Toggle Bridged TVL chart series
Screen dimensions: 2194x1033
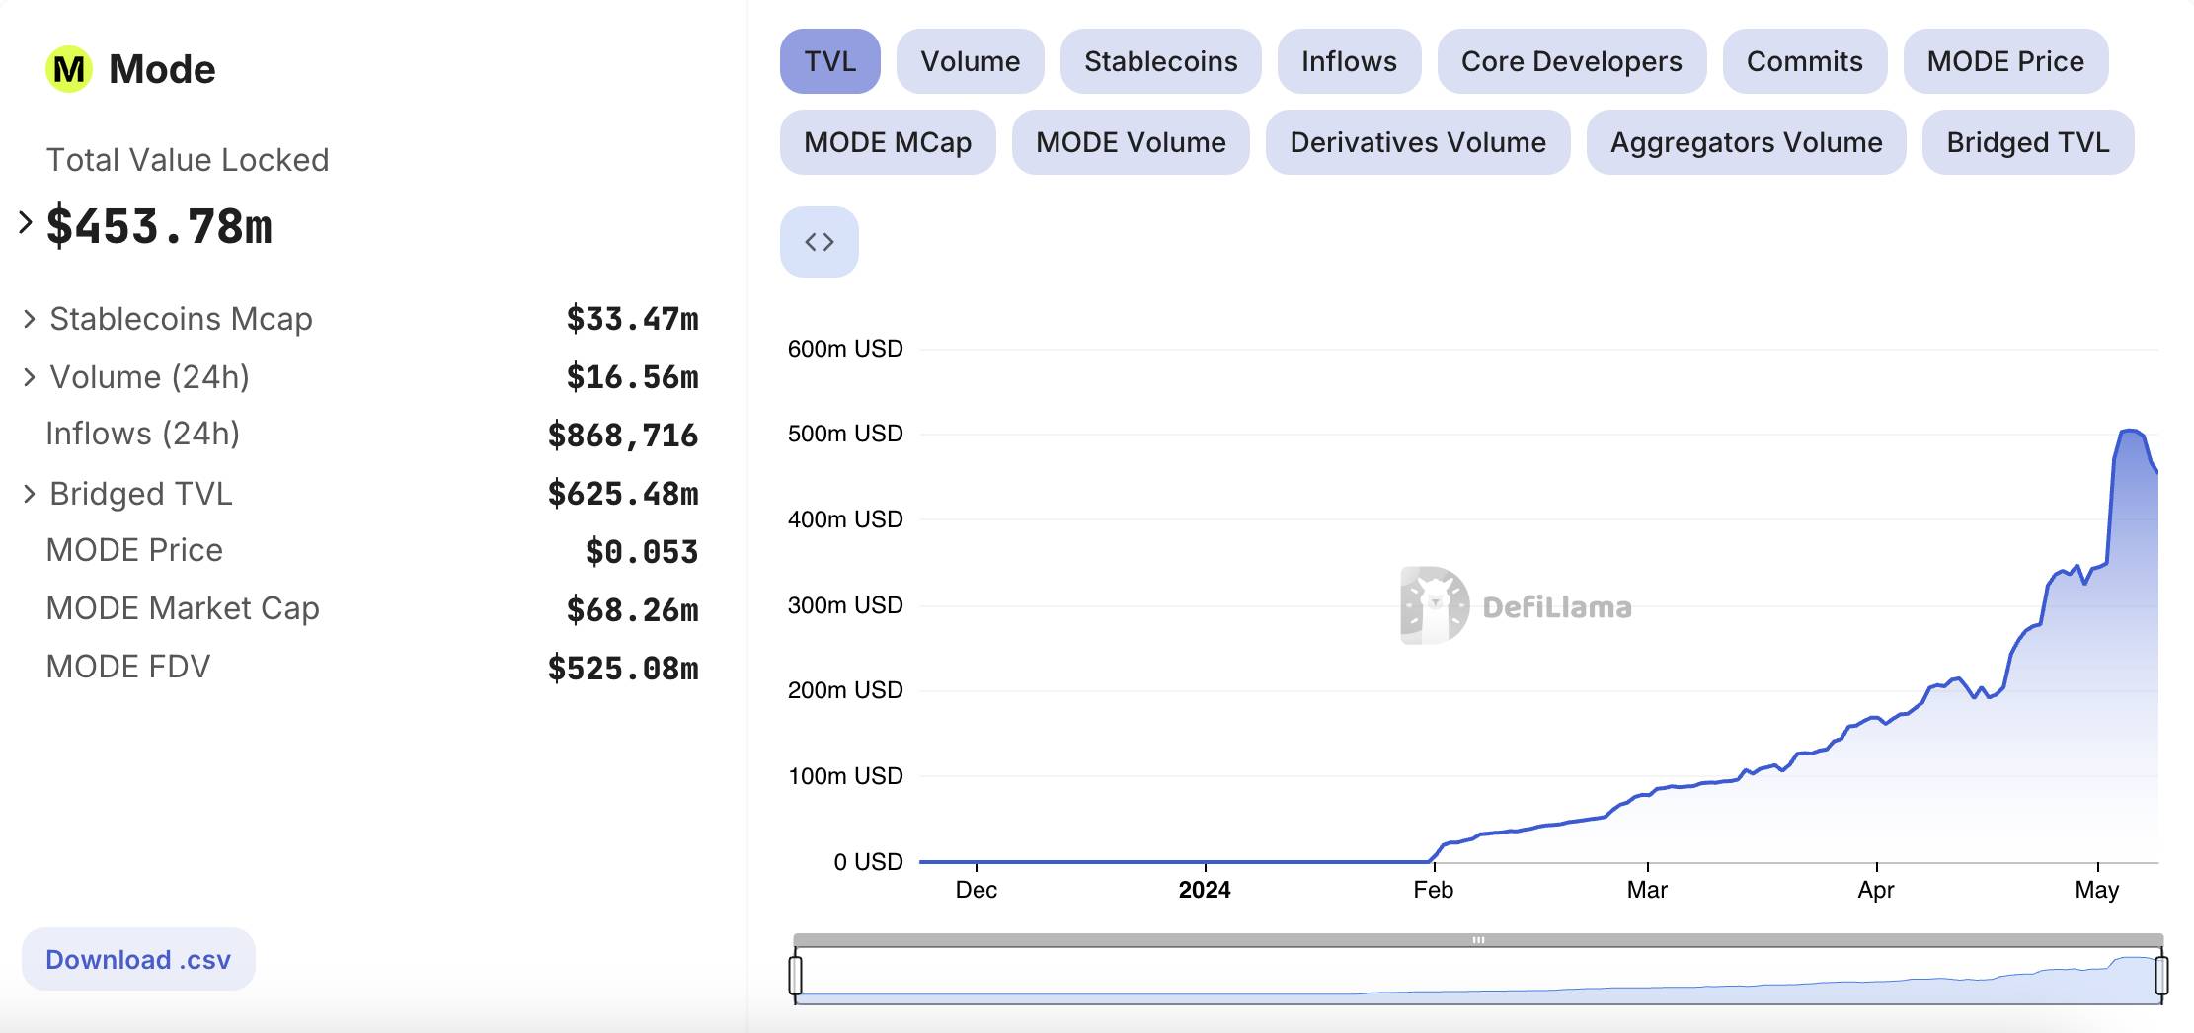[2028, 142]
